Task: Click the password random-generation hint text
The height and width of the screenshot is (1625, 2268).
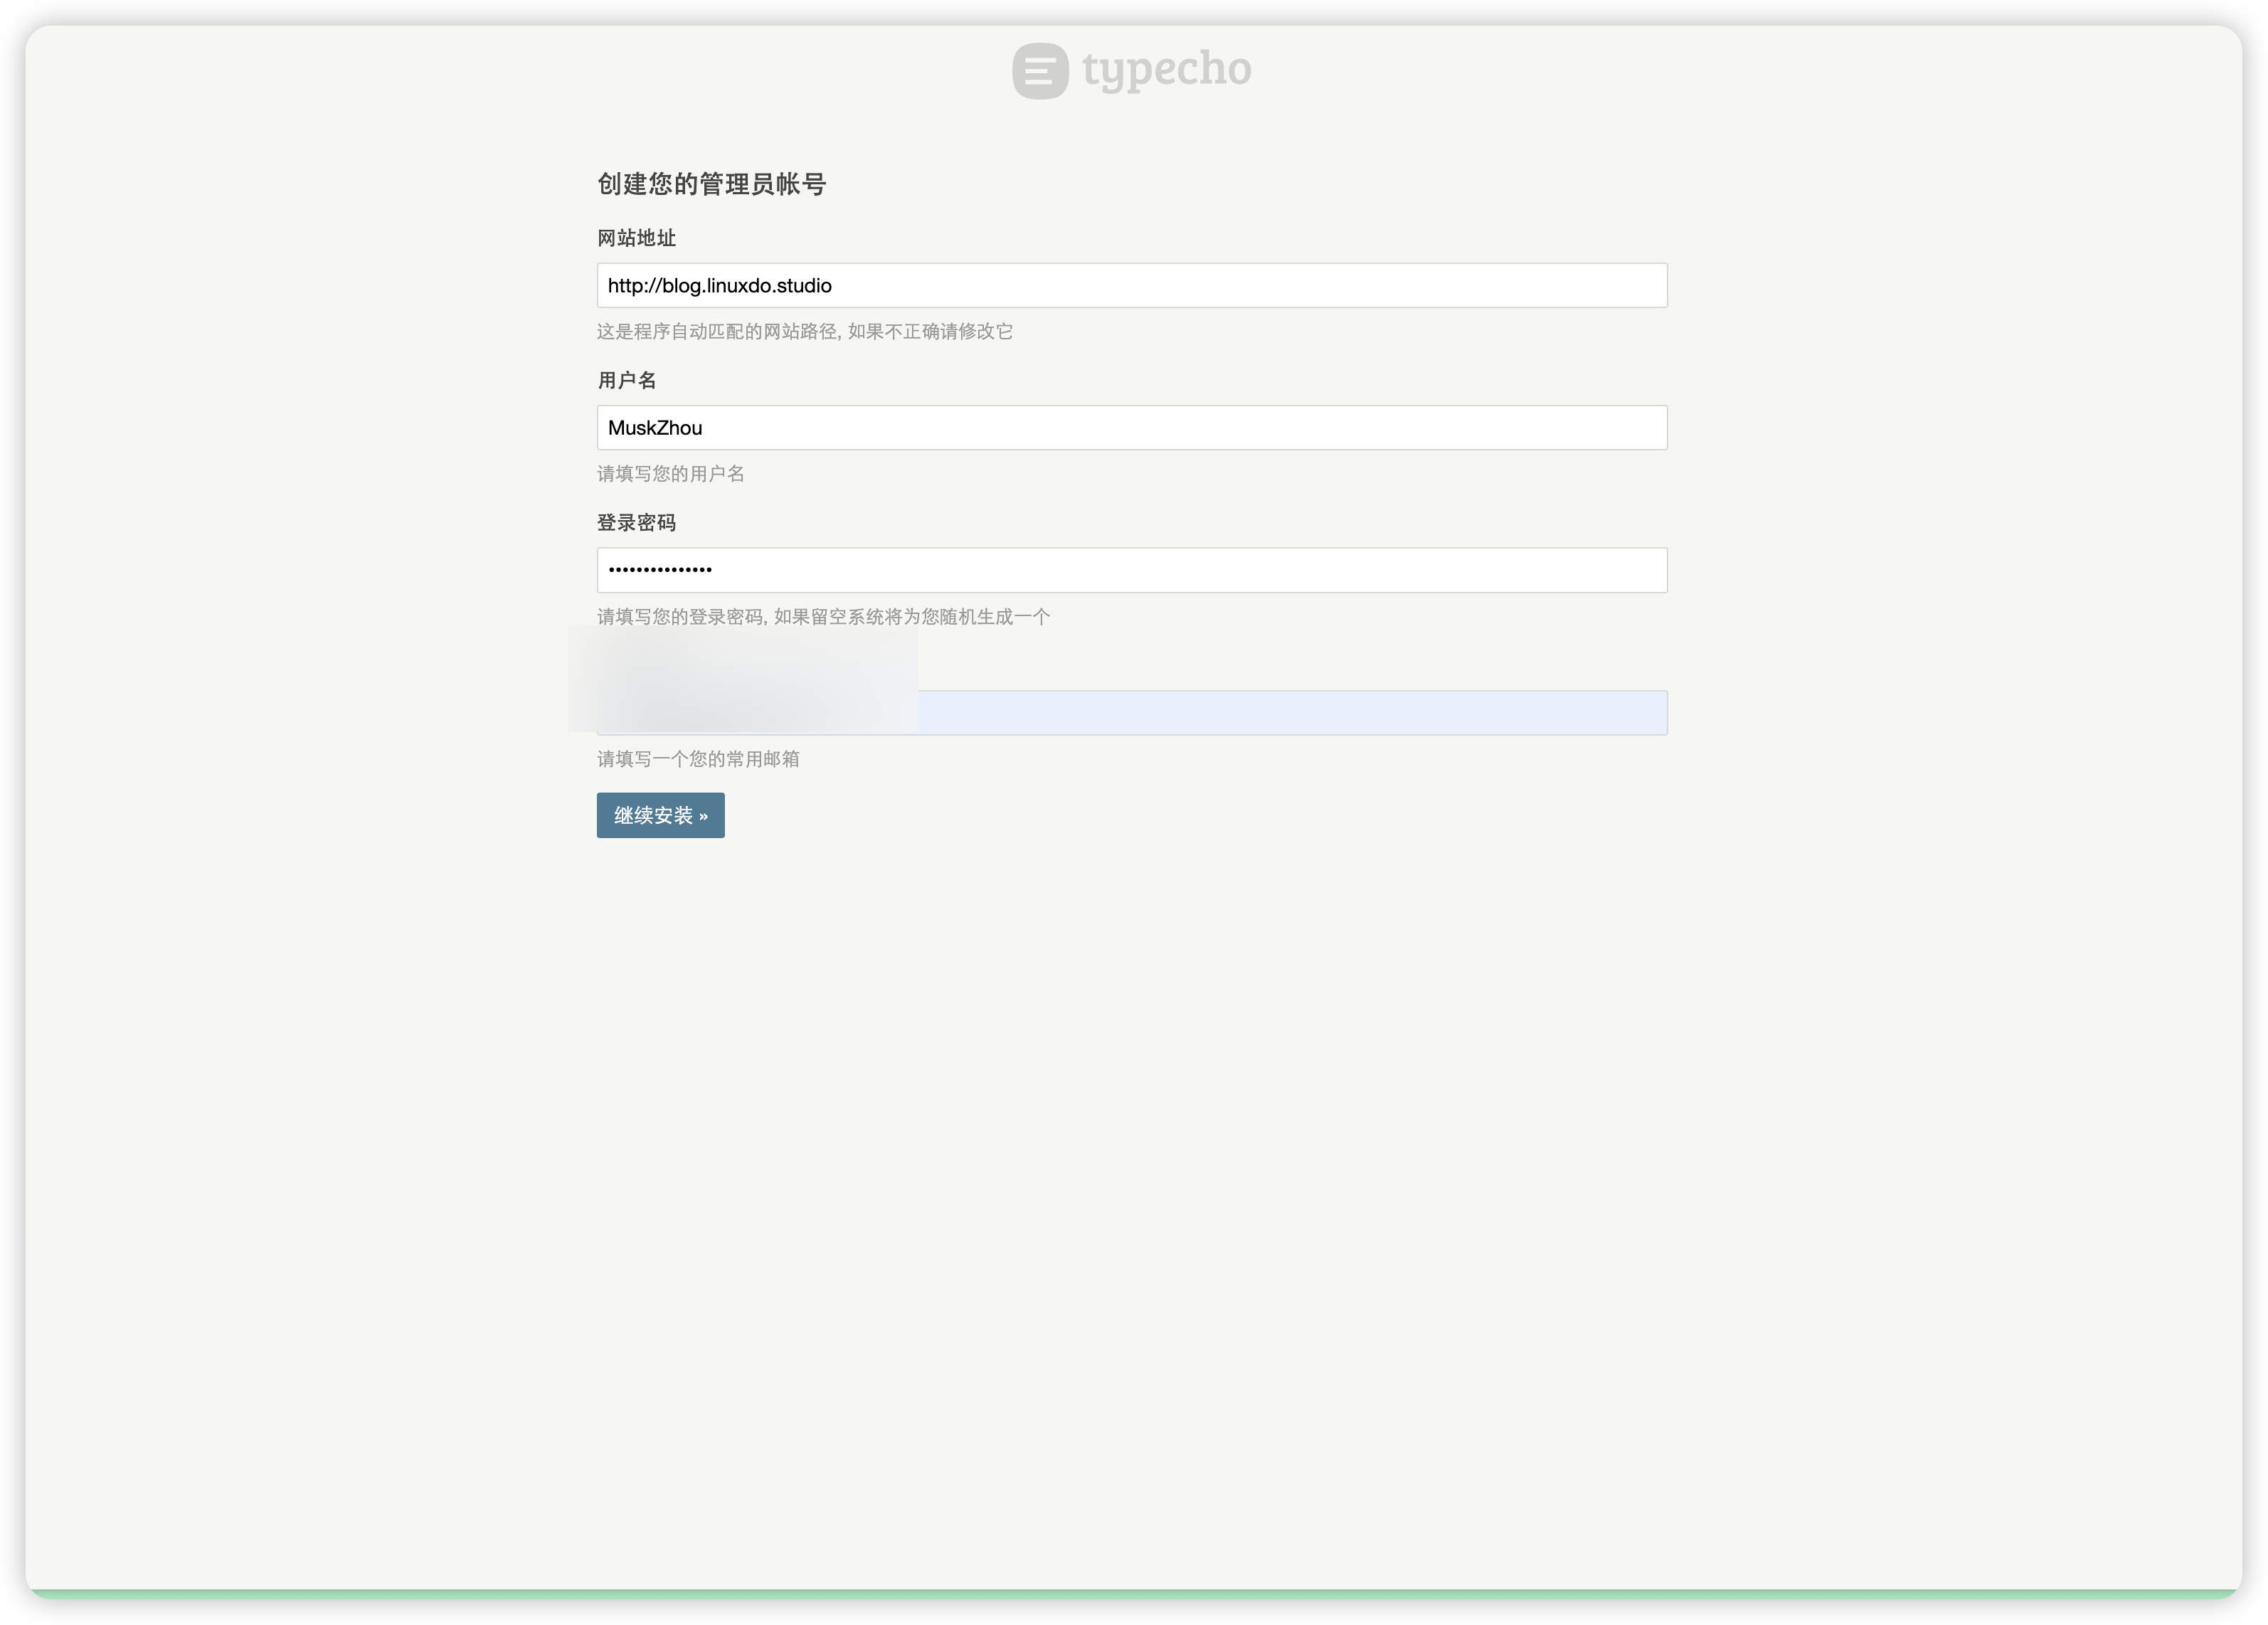Action: click(x=823, y=617)
